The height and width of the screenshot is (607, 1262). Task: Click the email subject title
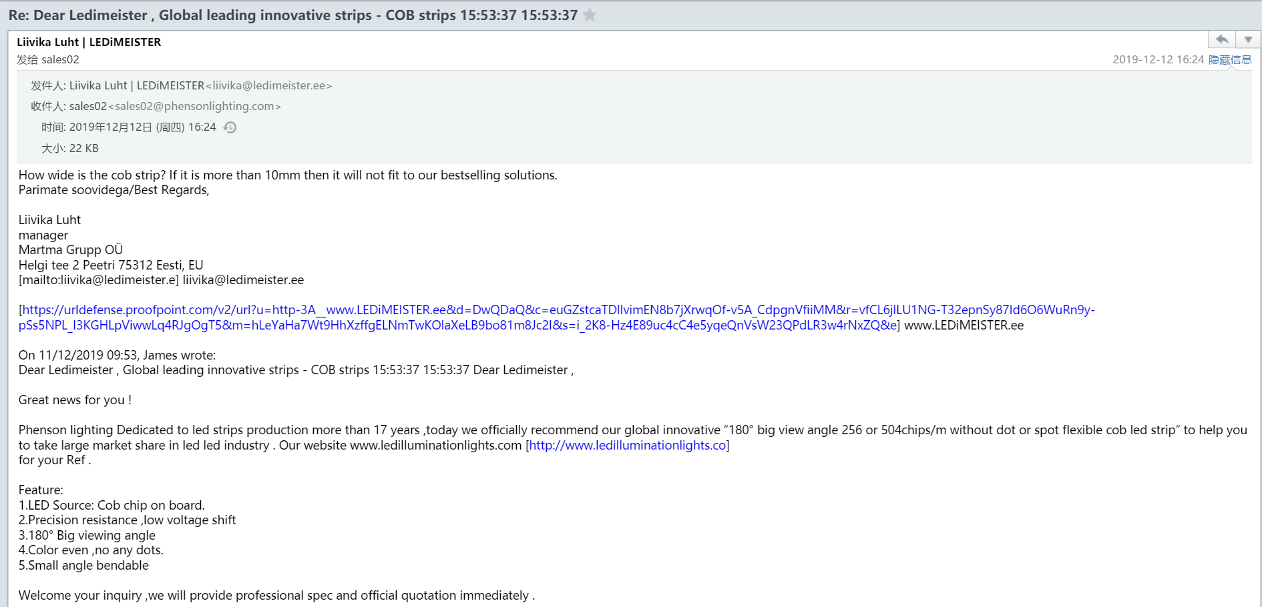point(293,15)
